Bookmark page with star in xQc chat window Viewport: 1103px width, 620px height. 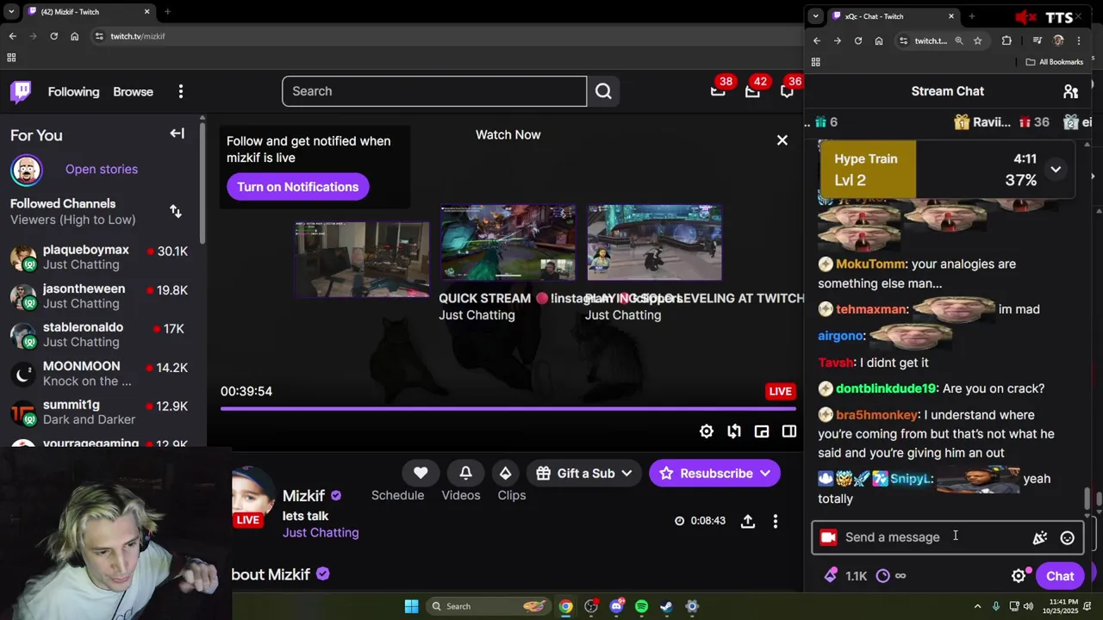977,40
